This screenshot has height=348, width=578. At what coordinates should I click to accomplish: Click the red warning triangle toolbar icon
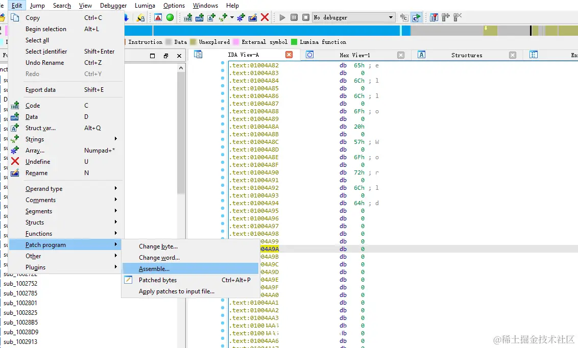point(158,17)
